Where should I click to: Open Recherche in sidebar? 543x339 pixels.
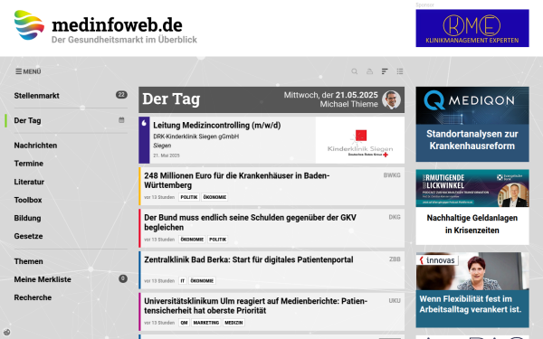(33, 297)
